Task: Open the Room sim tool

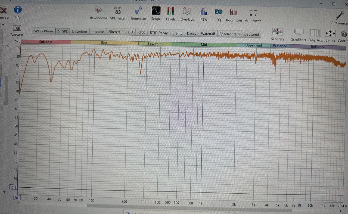Action: 234,15
